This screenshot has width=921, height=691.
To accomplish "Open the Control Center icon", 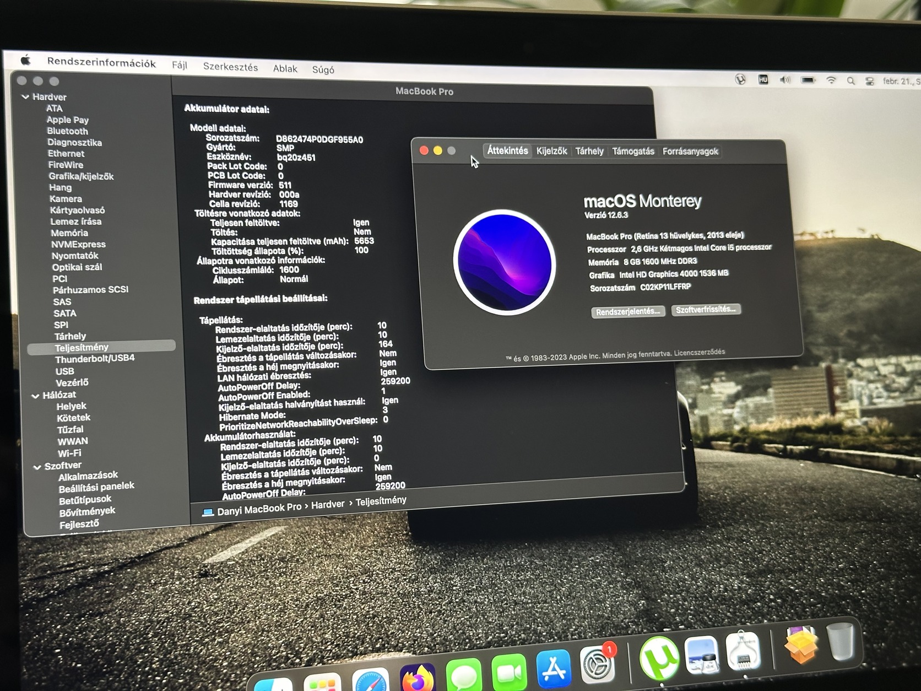I will (x=870, y=81).
